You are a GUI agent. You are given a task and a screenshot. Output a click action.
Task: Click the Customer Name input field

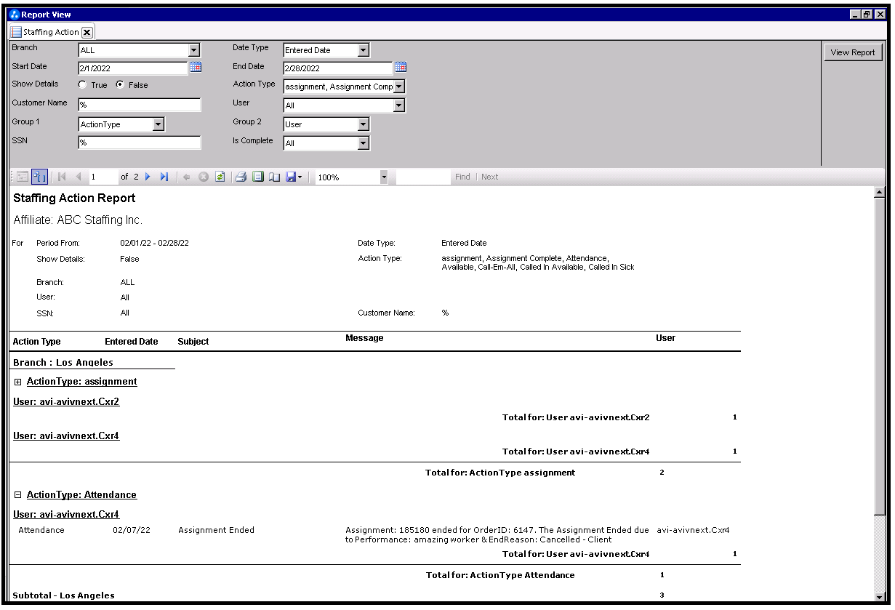[139, 105]
